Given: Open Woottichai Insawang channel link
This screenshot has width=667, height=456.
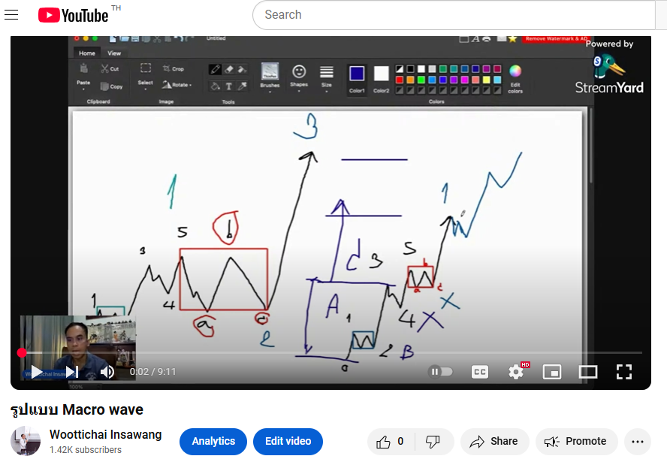Looking at the screenshot, I should click(x=105, y=434).
